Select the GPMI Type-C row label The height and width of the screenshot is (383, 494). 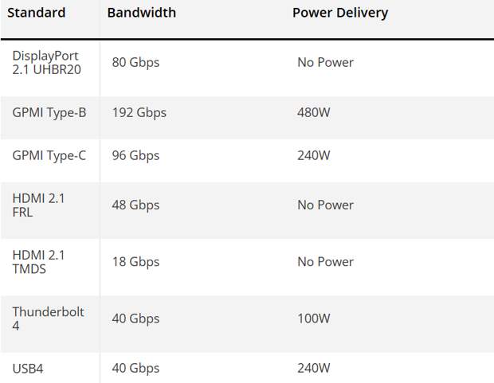pos(49,155)
